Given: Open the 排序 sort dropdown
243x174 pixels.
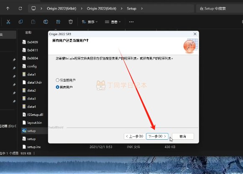Looking at the screenshot, I should 90,22.
